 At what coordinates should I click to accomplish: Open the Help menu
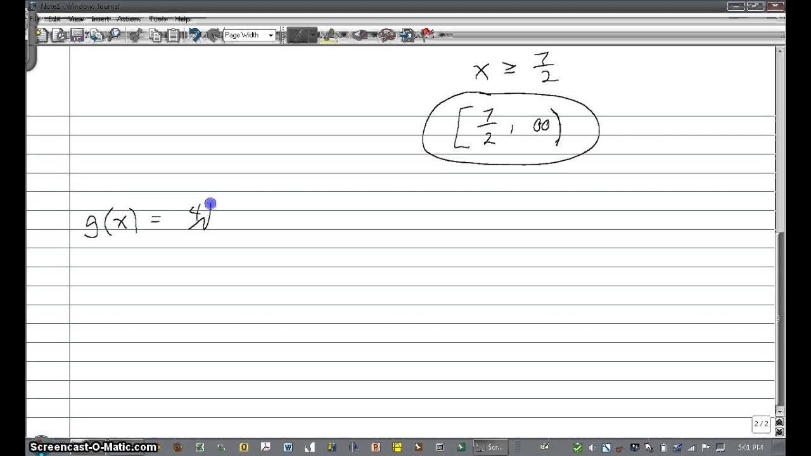coord(182,19)
